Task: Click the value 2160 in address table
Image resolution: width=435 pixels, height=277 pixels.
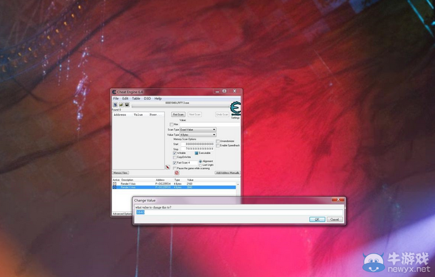Action: pos(190,184)
